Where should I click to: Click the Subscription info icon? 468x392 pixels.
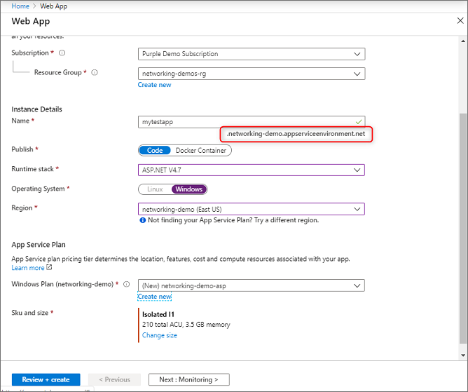(x=62, y=53)
